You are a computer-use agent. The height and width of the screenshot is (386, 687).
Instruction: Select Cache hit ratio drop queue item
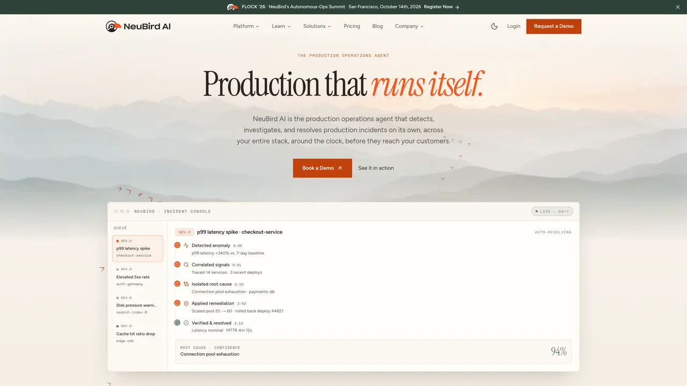tap(138, 333)
